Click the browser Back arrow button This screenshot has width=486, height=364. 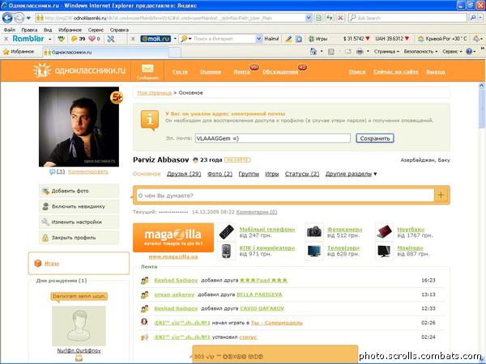(7, 18)
